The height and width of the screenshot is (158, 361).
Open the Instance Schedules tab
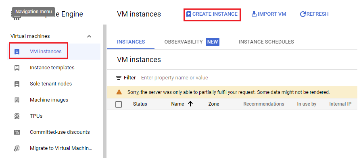tap(266, 42)
